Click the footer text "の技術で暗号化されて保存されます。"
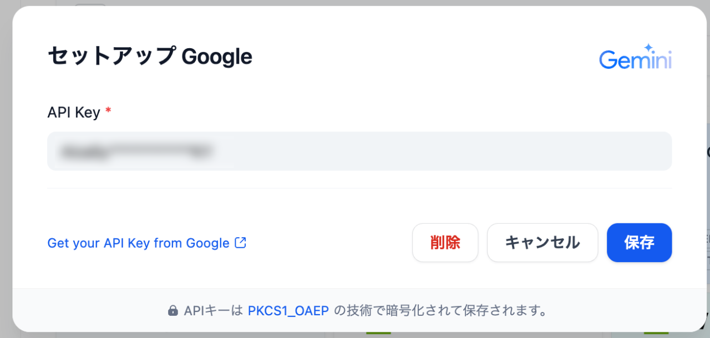This screenshot has height=338, width=710. (440, 310)
